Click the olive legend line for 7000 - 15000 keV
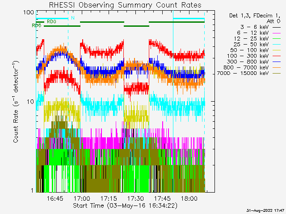The height and width of the screenshot is (214, 286). point(277,74)
